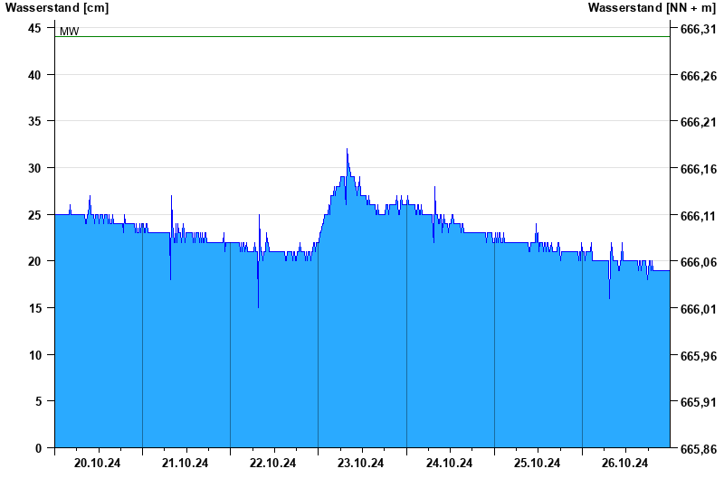The width and height of the screenshot is (724, 497).
Task: Click the left axis value 45
Action: pos(34,29)
